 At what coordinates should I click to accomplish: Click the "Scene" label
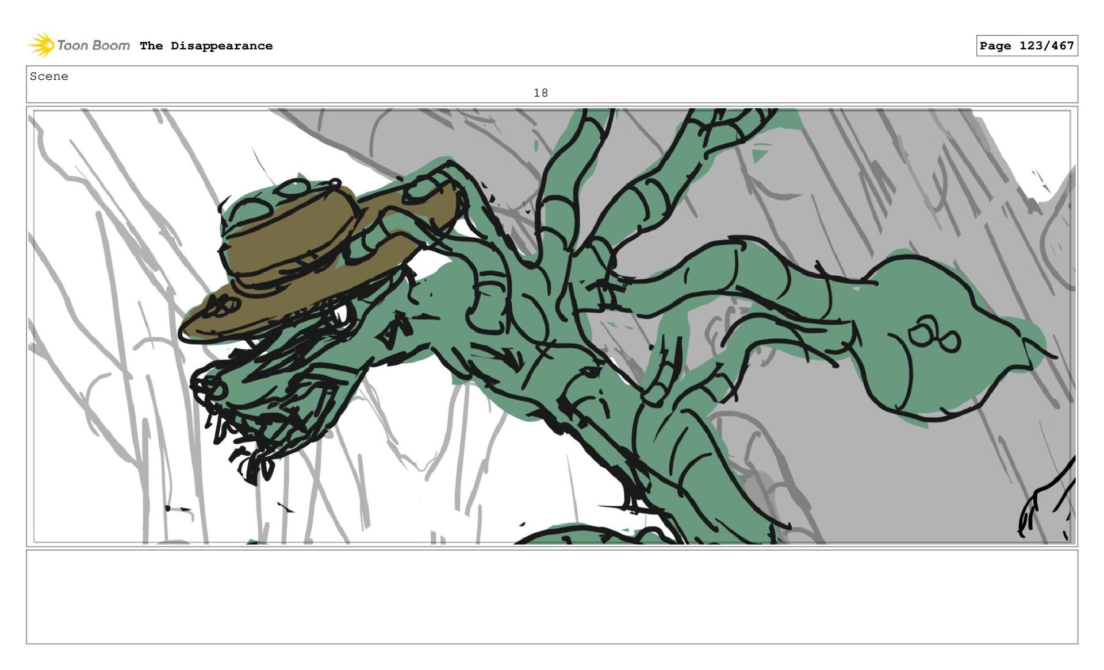click(x=49, y=76)
